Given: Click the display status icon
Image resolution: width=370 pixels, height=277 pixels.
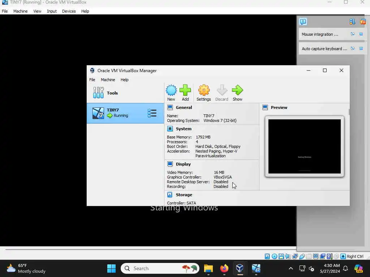Looking at the screenshot, I should (x=315, y=256).
